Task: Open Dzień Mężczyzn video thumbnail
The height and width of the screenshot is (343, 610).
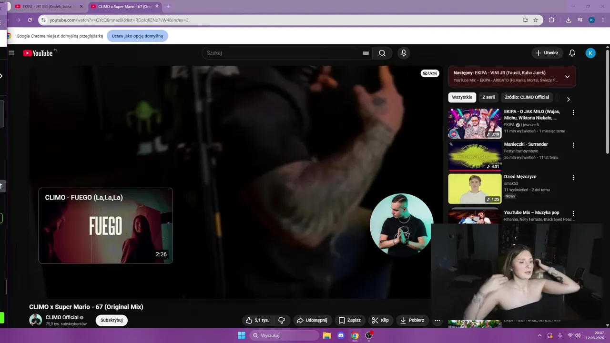Action: [x=475, y=188]
